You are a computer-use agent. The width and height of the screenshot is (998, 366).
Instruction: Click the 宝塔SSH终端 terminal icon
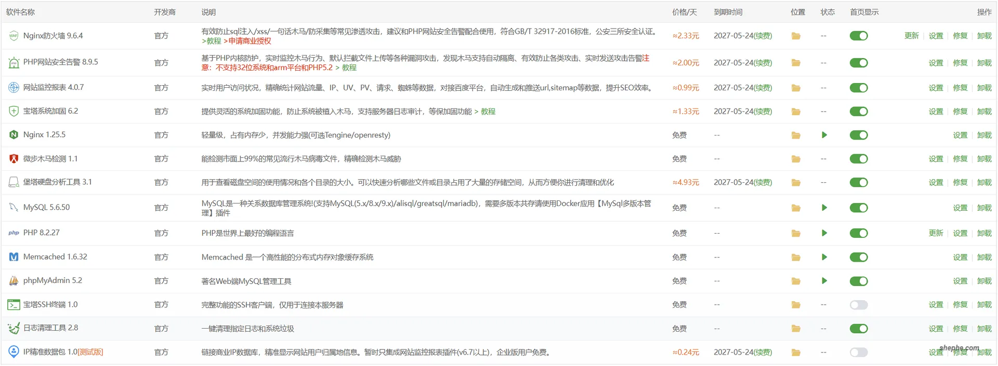14,305
